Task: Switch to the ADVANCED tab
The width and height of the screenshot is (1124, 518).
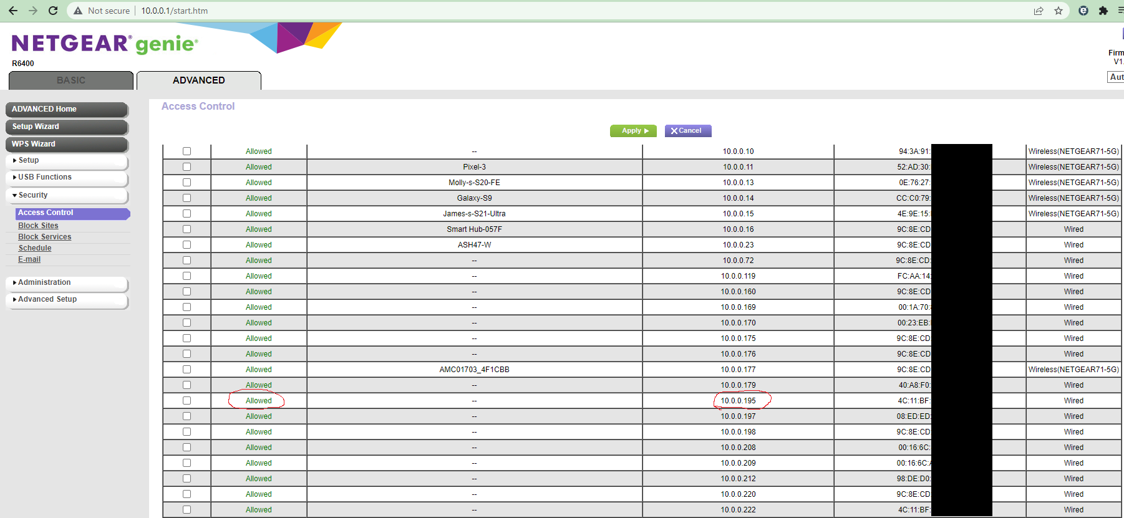Action: (199, 80)
